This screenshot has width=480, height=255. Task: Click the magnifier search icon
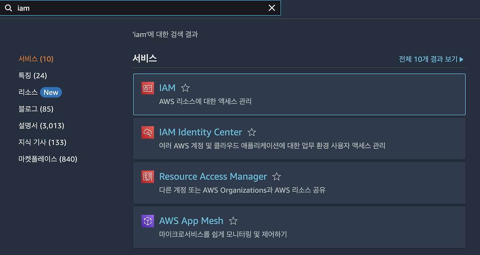click(x=8, y=8)
